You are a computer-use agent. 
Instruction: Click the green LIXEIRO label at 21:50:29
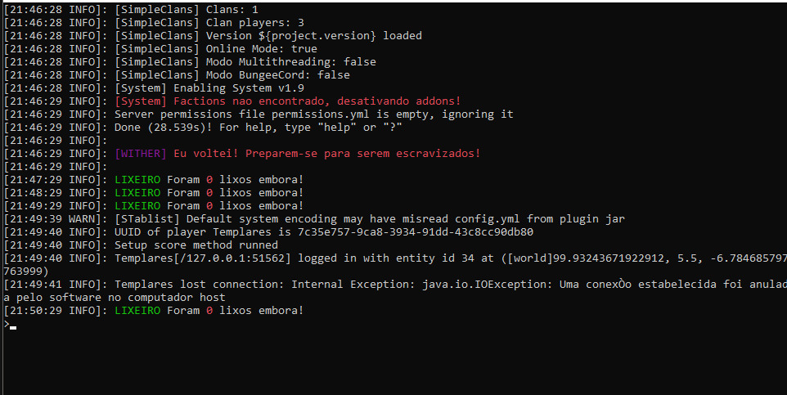click(x=137, y=311)
